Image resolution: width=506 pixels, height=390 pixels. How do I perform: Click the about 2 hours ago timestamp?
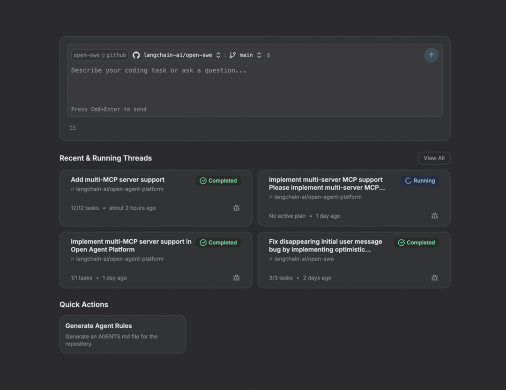click(132, 208)
